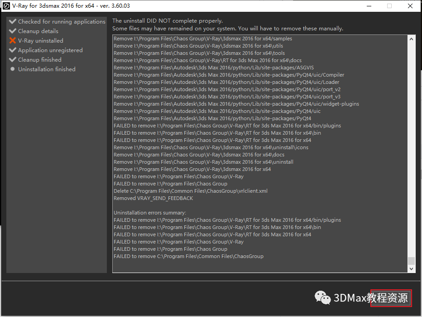422x317 pixels.
Task: Click checkmark beside Cleanup details
Action: click(12, 31)
